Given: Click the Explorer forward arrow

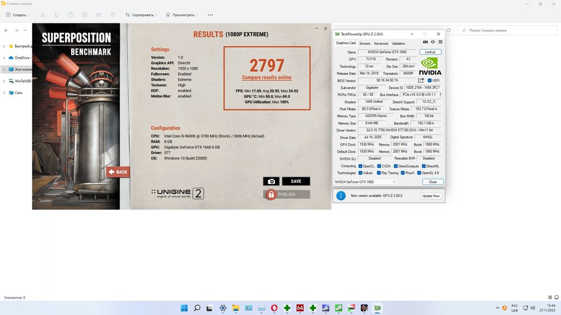Looking at the screenshot, I should [x=16, y=31].
